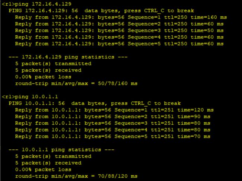Click the 'PING 10.0.1.1: 56 data bytes' line
Screen dimensions: 242x181
tap(95, 103)
